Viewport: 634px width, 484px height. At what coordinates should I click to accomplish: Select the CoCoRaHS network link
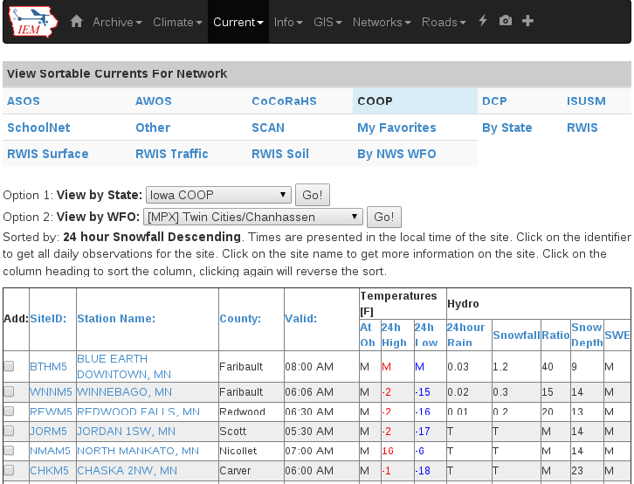click(x=284, y=101)
